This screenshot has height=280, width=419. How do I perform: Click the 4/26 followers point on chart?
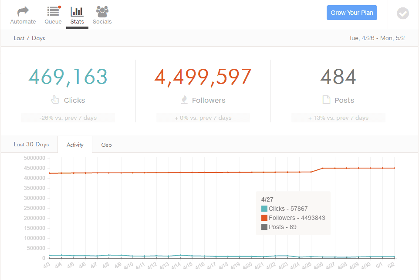point(323,168)
